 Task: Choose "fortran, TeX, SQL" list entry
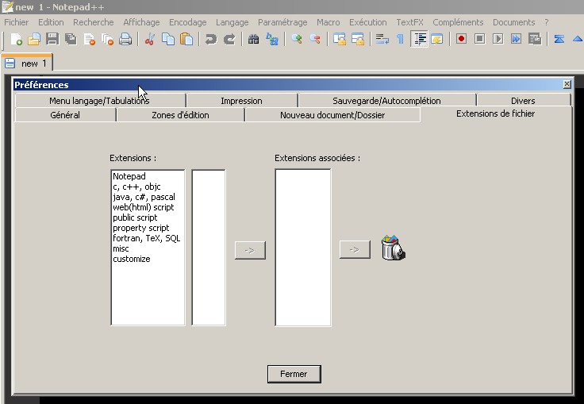tap(146, 238)
